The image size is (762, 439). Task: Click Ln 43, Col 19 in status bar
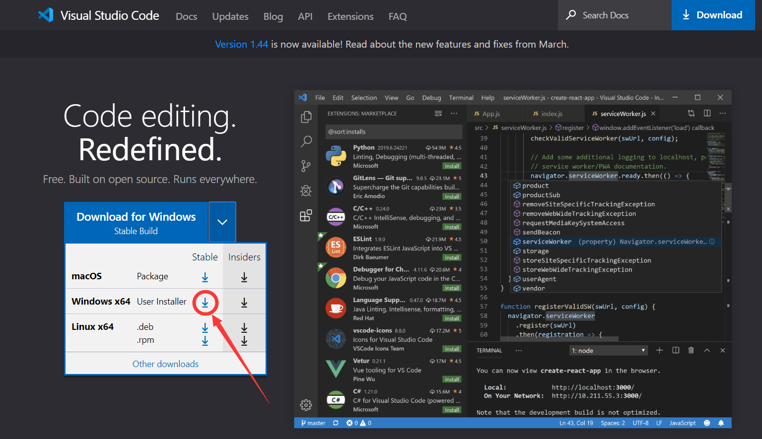576,423
